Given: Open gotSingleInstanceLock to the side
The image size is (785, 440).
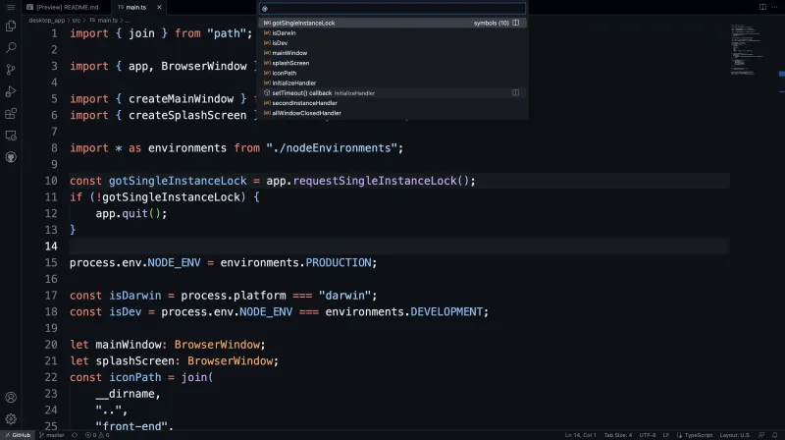Looking at the screenshot, I should tap(516, 23).
